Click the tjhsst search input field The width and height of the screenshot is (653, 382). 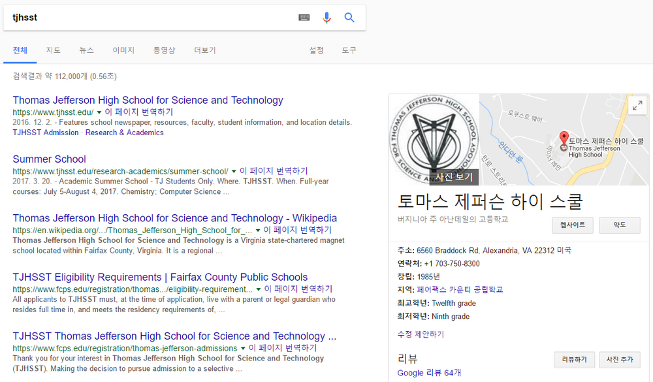tap(150, 18)
